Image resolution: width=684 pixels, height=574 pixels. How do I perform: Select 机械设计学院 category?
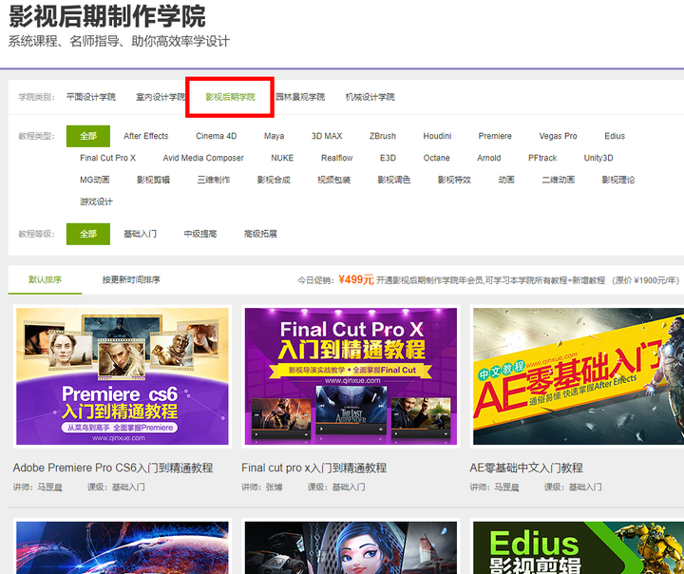pyautogui.click(x=370, y=97)
